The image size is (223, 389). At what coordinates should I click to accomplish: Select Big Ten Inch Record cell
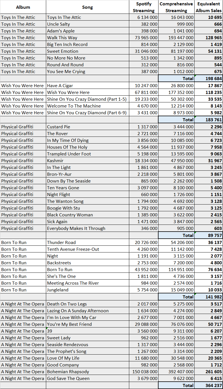click(87, 44)
